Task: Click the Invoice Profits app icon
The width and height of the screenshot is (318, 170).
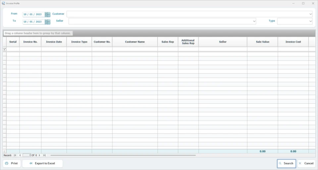Action: tap(3, 3)
